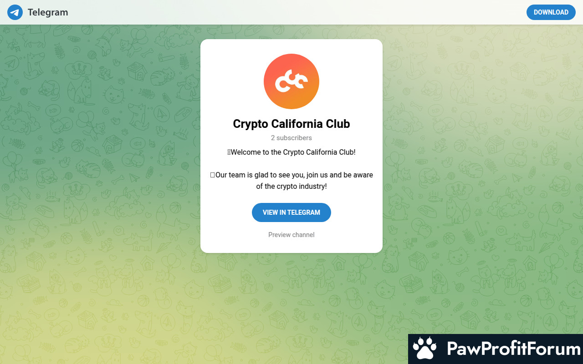Open the Telegram wordmark in the header

(x=48, y=12)
